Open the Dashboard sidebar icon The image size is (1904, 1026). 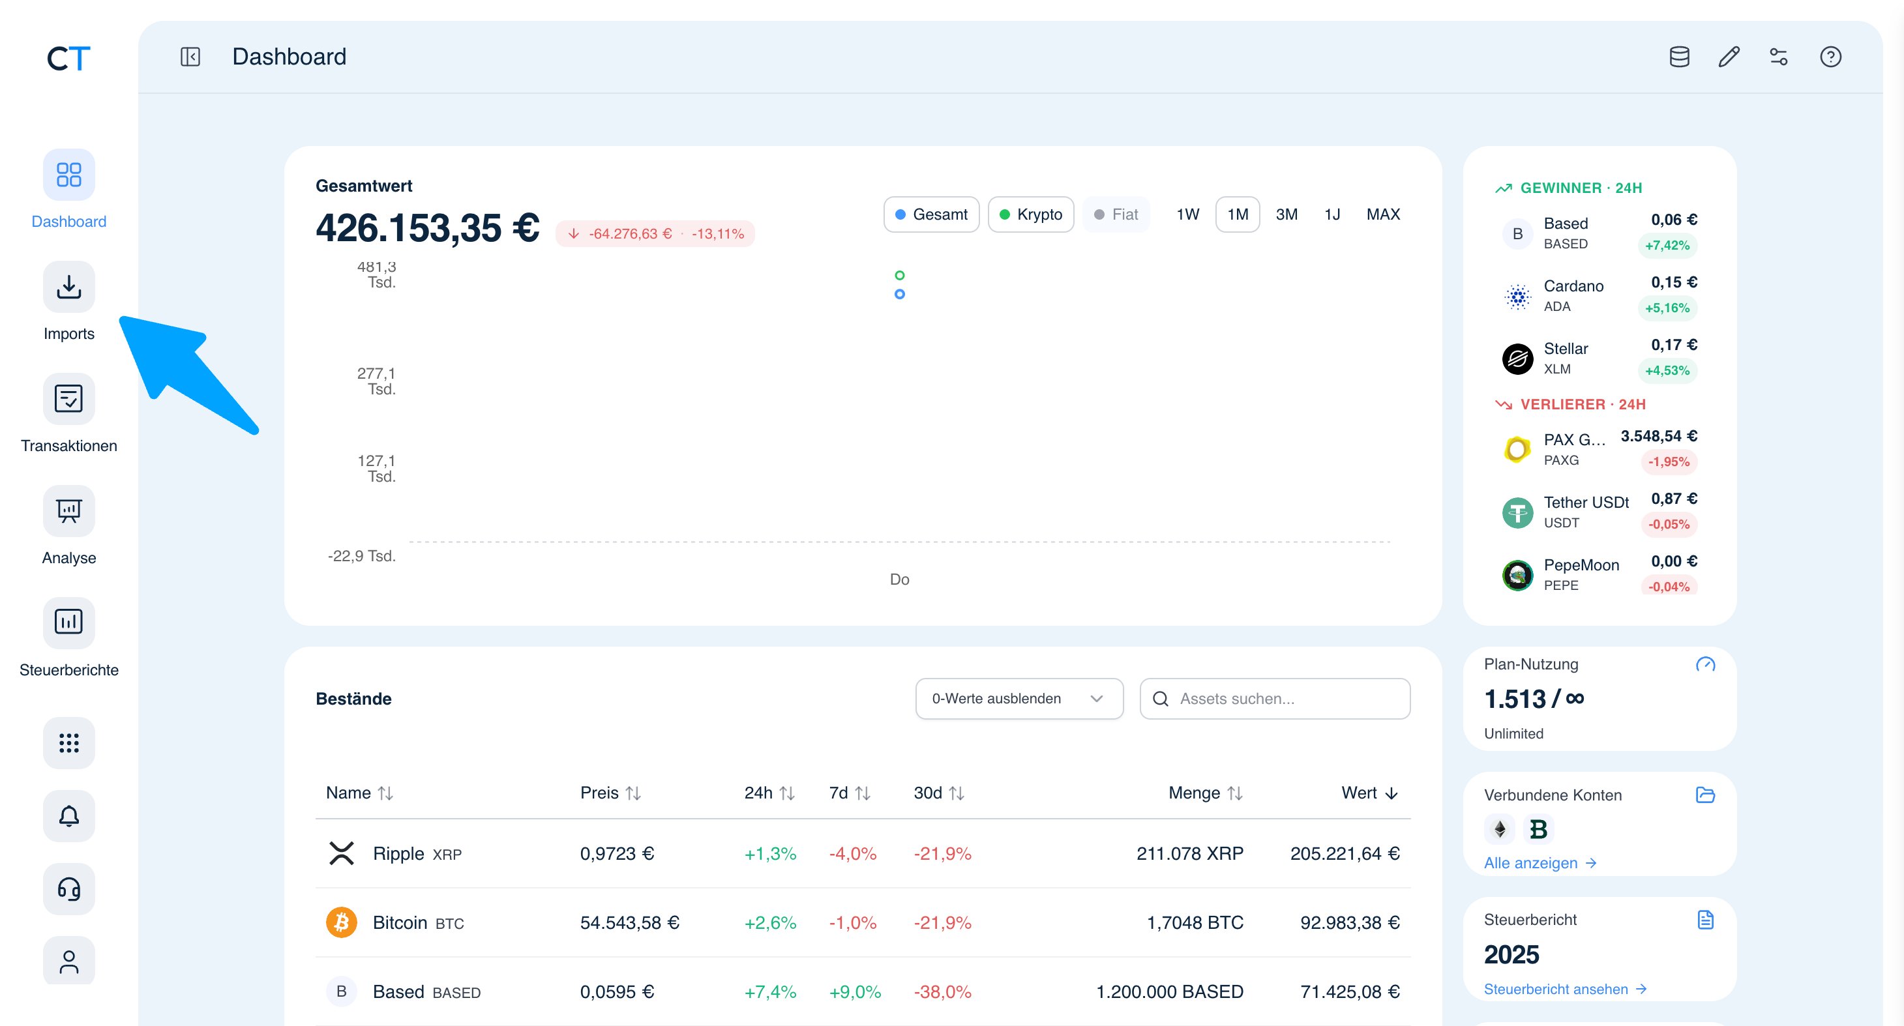pyautogui.click(x=68, y=175)
